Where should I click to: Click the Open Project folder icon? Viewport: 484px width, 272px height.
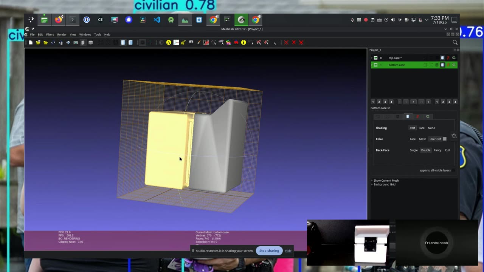38,42
